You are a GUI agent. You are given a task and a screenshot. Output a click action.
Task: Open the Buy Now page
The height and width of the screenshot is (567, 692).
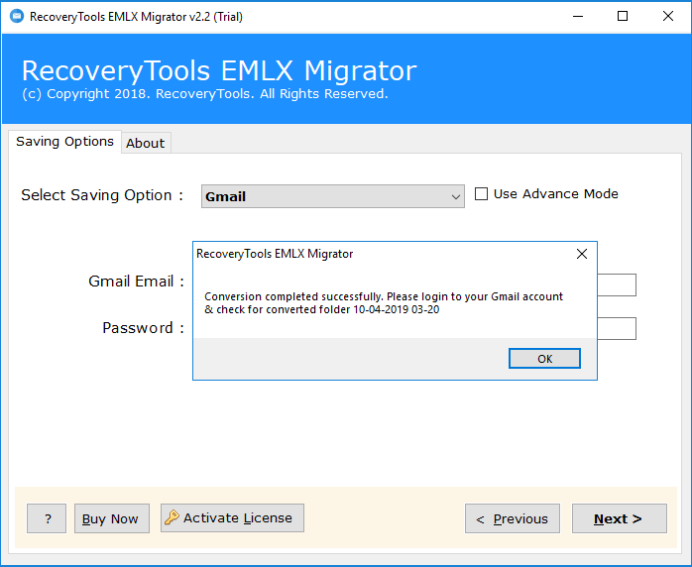coord(112,518)
